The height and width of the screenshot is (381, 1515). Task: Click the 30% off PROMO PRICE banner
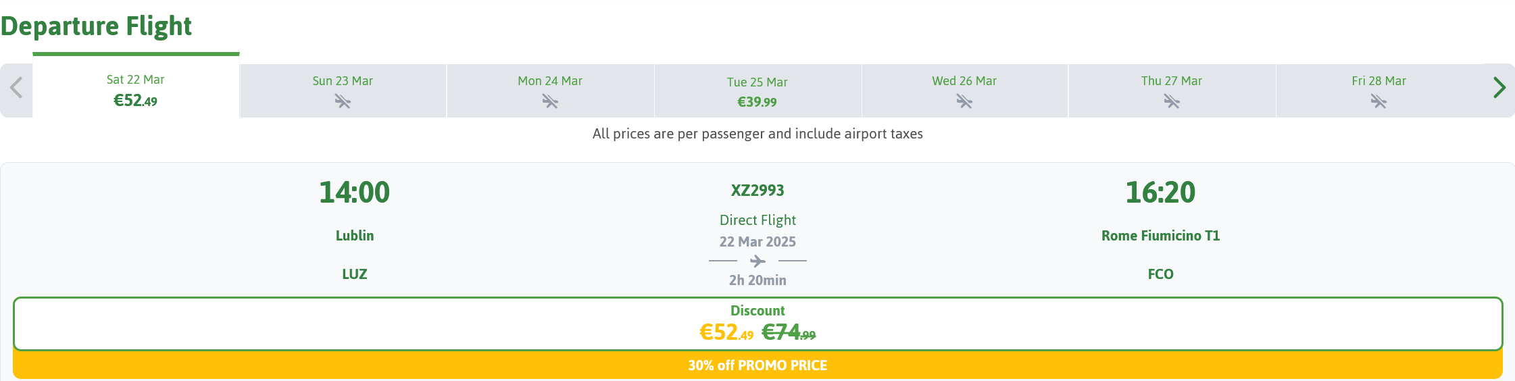point(757,365)
